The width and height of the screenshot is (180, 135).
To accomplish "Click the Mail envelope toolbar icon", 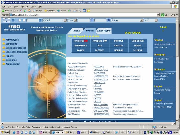I will 75,11.
